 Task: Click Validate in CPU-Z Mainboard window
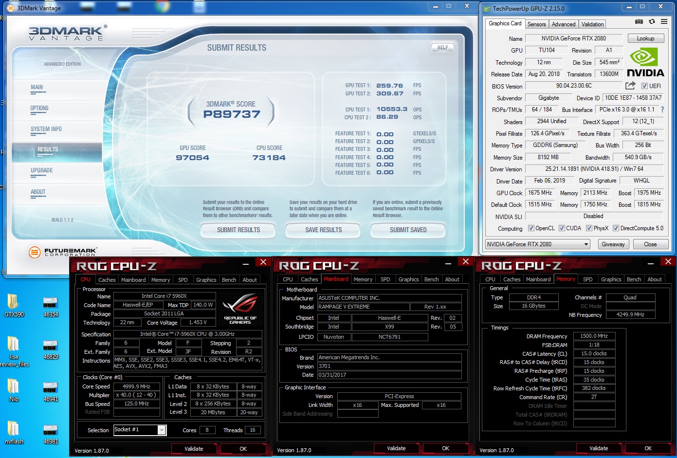pyautogui.click(x=396, y=448)
